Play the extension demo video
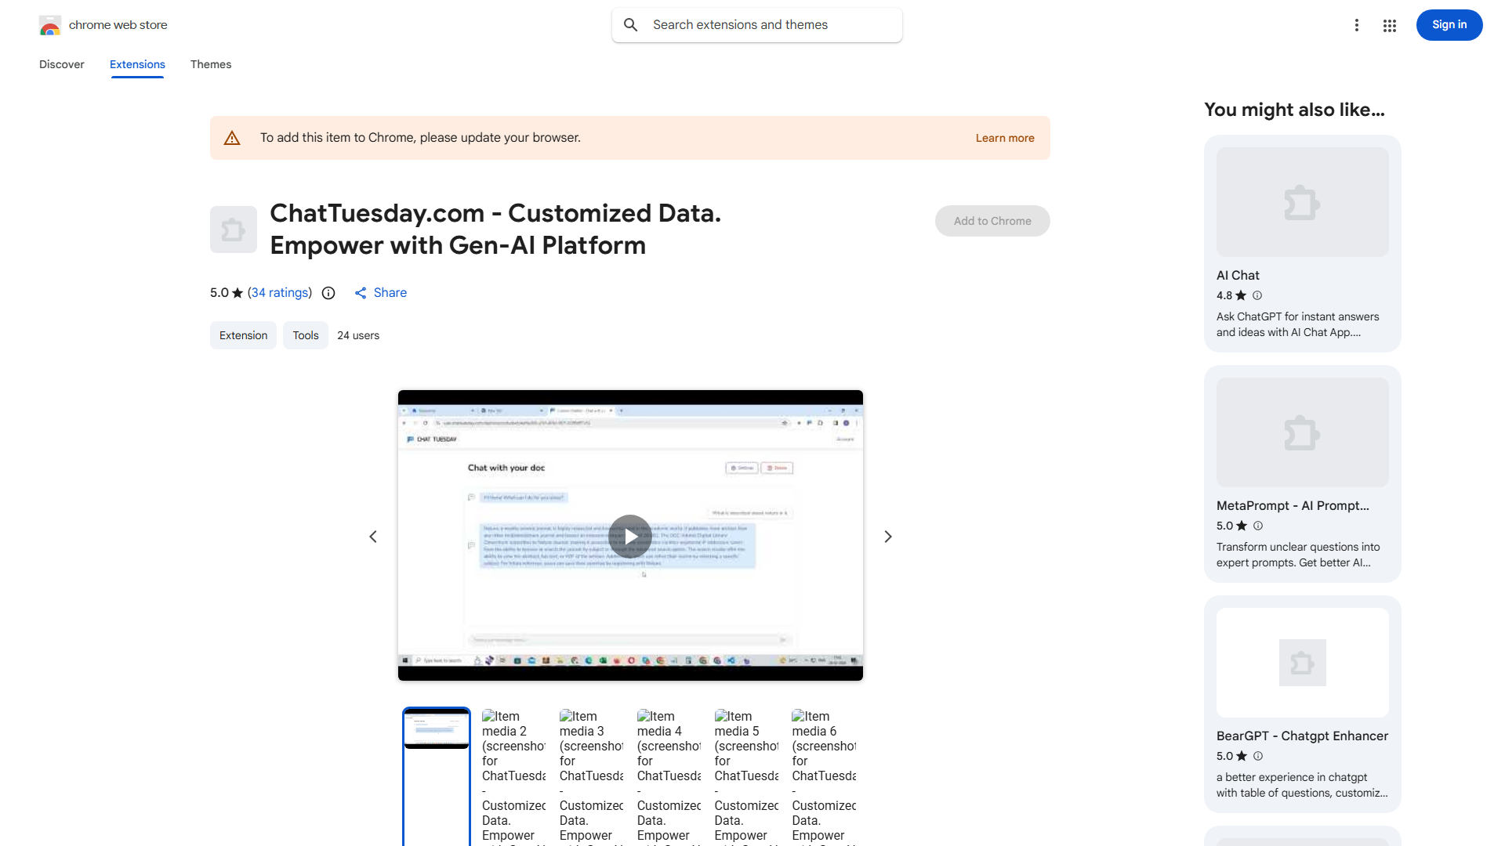Viewport: 1505px width, 846px height. [630, 536]
